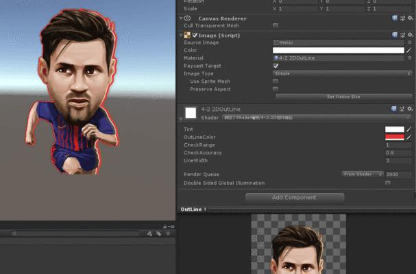Image resolution: width=416 pixels, height=274 pixels.
Task: Open Image (Script) help reference icon
Action: (395, 35)
